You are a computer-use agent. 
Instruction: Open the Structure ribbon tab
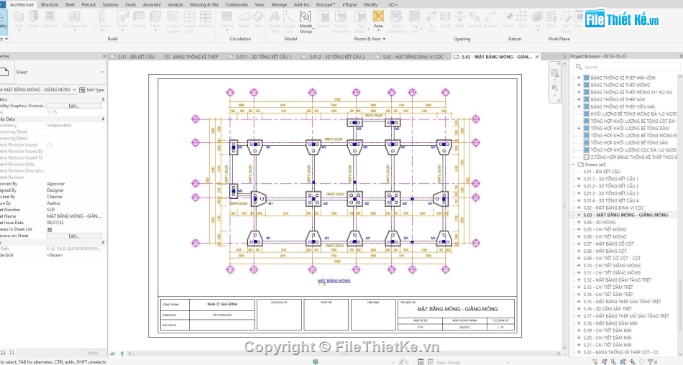coord(49,4)
